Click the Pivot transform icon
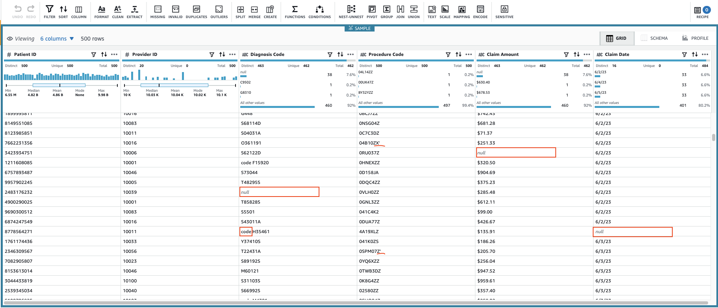The image size is (718, 308). point(372,11)
